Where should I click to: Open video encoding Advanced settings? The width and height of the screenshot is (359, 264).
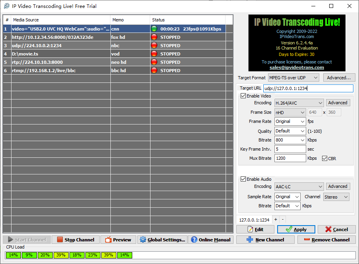(x=338, y=103)
